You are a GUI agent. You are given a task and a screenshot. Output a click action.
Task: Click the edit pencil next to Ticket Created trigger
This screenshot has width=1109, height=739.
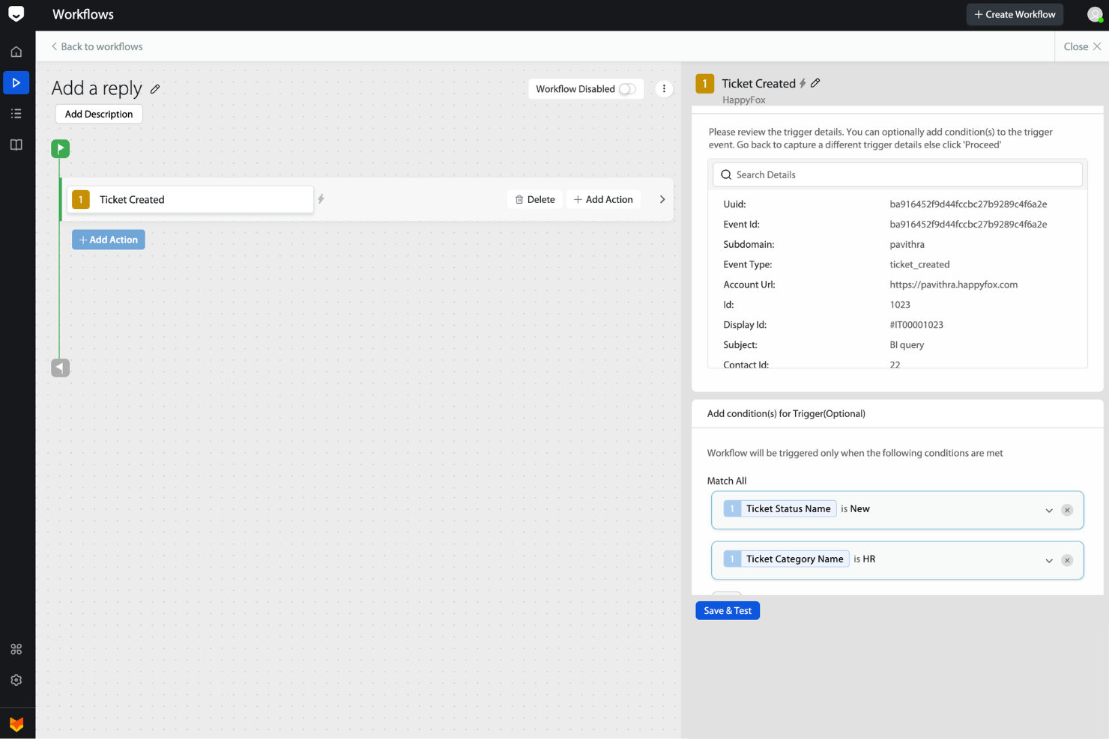tap(816, 83)
